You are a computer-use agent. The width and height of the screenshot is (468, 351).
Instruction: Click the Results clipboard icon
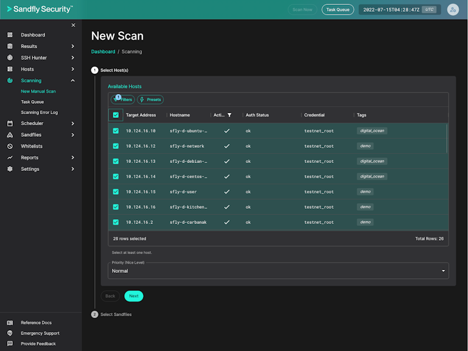(10, 46)
